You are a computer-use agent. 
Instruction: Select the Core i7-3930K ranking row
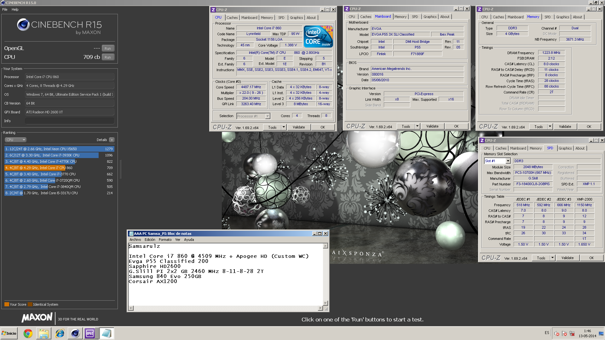59,155
